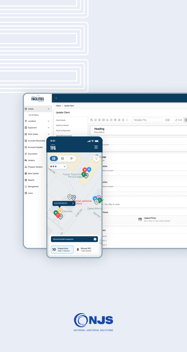Select the yellow map pin near Machine
Image resolution: width=187 pixels, height=352 pixels.
60,211
